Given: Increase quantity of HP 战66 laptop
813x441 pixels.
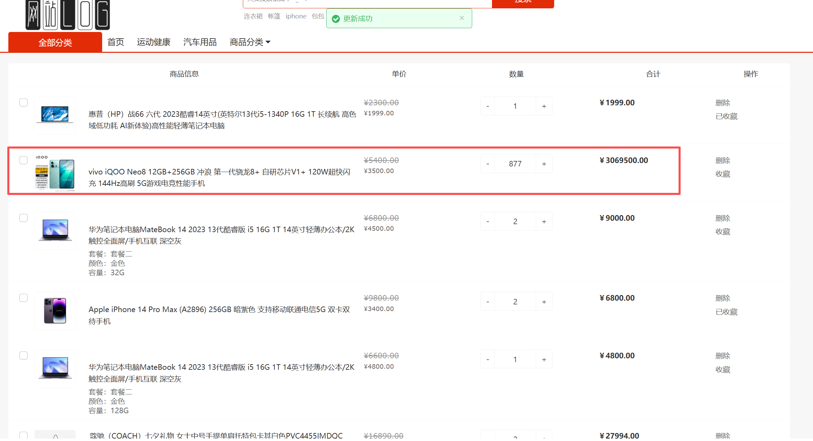Looking at the screenshot, I should coord(544,106).
